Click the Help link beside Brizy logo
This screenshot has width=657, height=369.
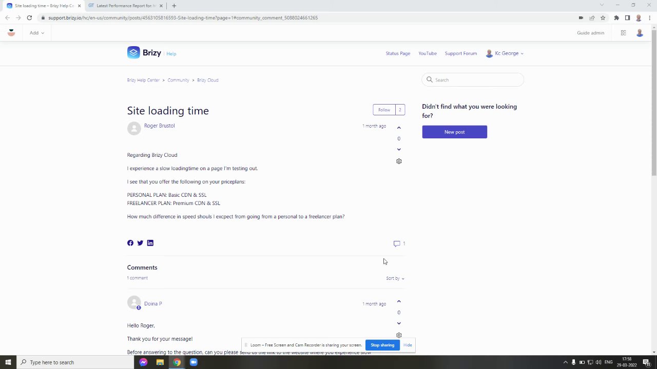[171, 54]
